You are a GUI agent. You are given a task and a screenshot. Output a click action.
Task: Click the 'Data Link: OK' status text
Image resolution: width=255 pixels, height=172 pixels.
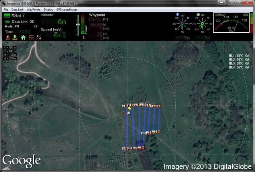(23, 21)
